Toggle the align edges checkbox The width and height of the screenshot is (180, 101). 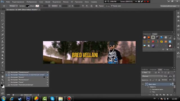[x=112, y=6]
